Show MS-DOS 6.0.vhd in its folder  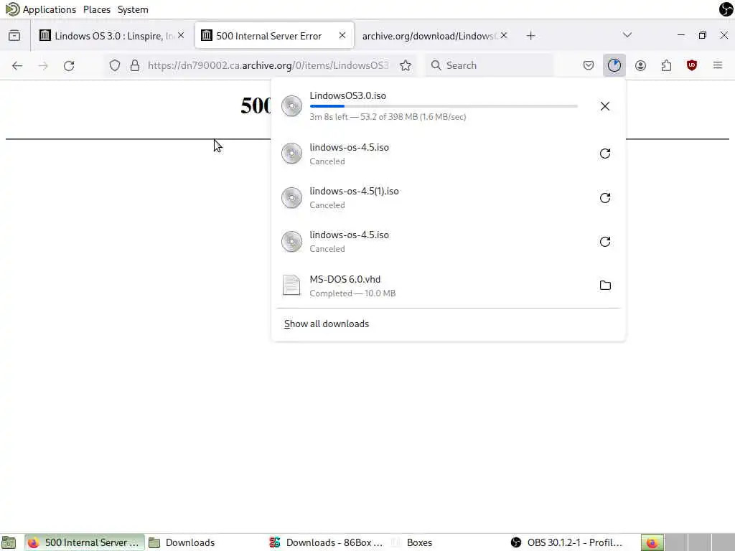tap(605, 286)
